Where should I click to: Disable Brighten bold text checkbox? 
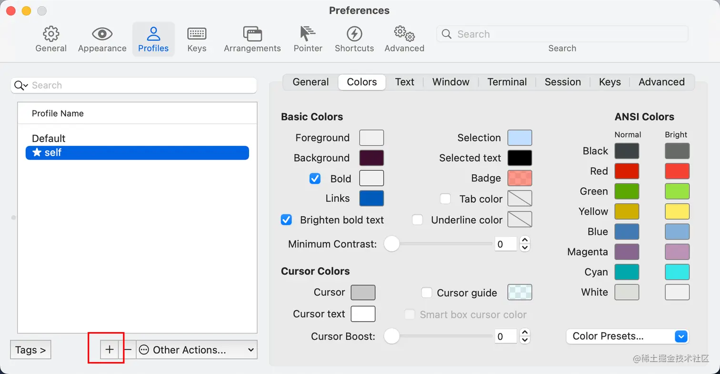[286, 220]
